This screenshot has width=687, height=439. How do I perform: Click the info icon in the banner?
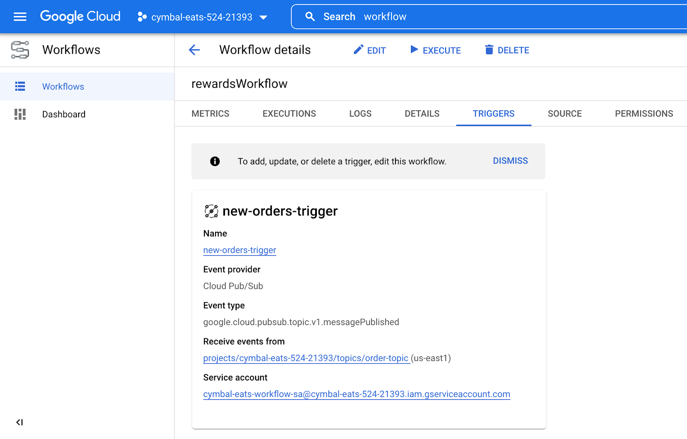coord(215,161)
